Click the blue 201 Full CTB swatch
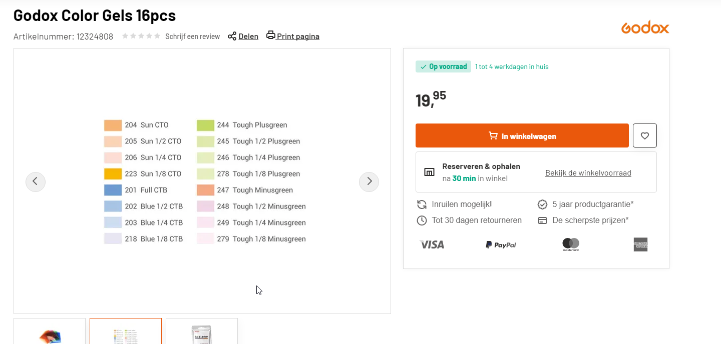Screen dimensions: 721x344 pyautogui.click(x=113, y=190)
